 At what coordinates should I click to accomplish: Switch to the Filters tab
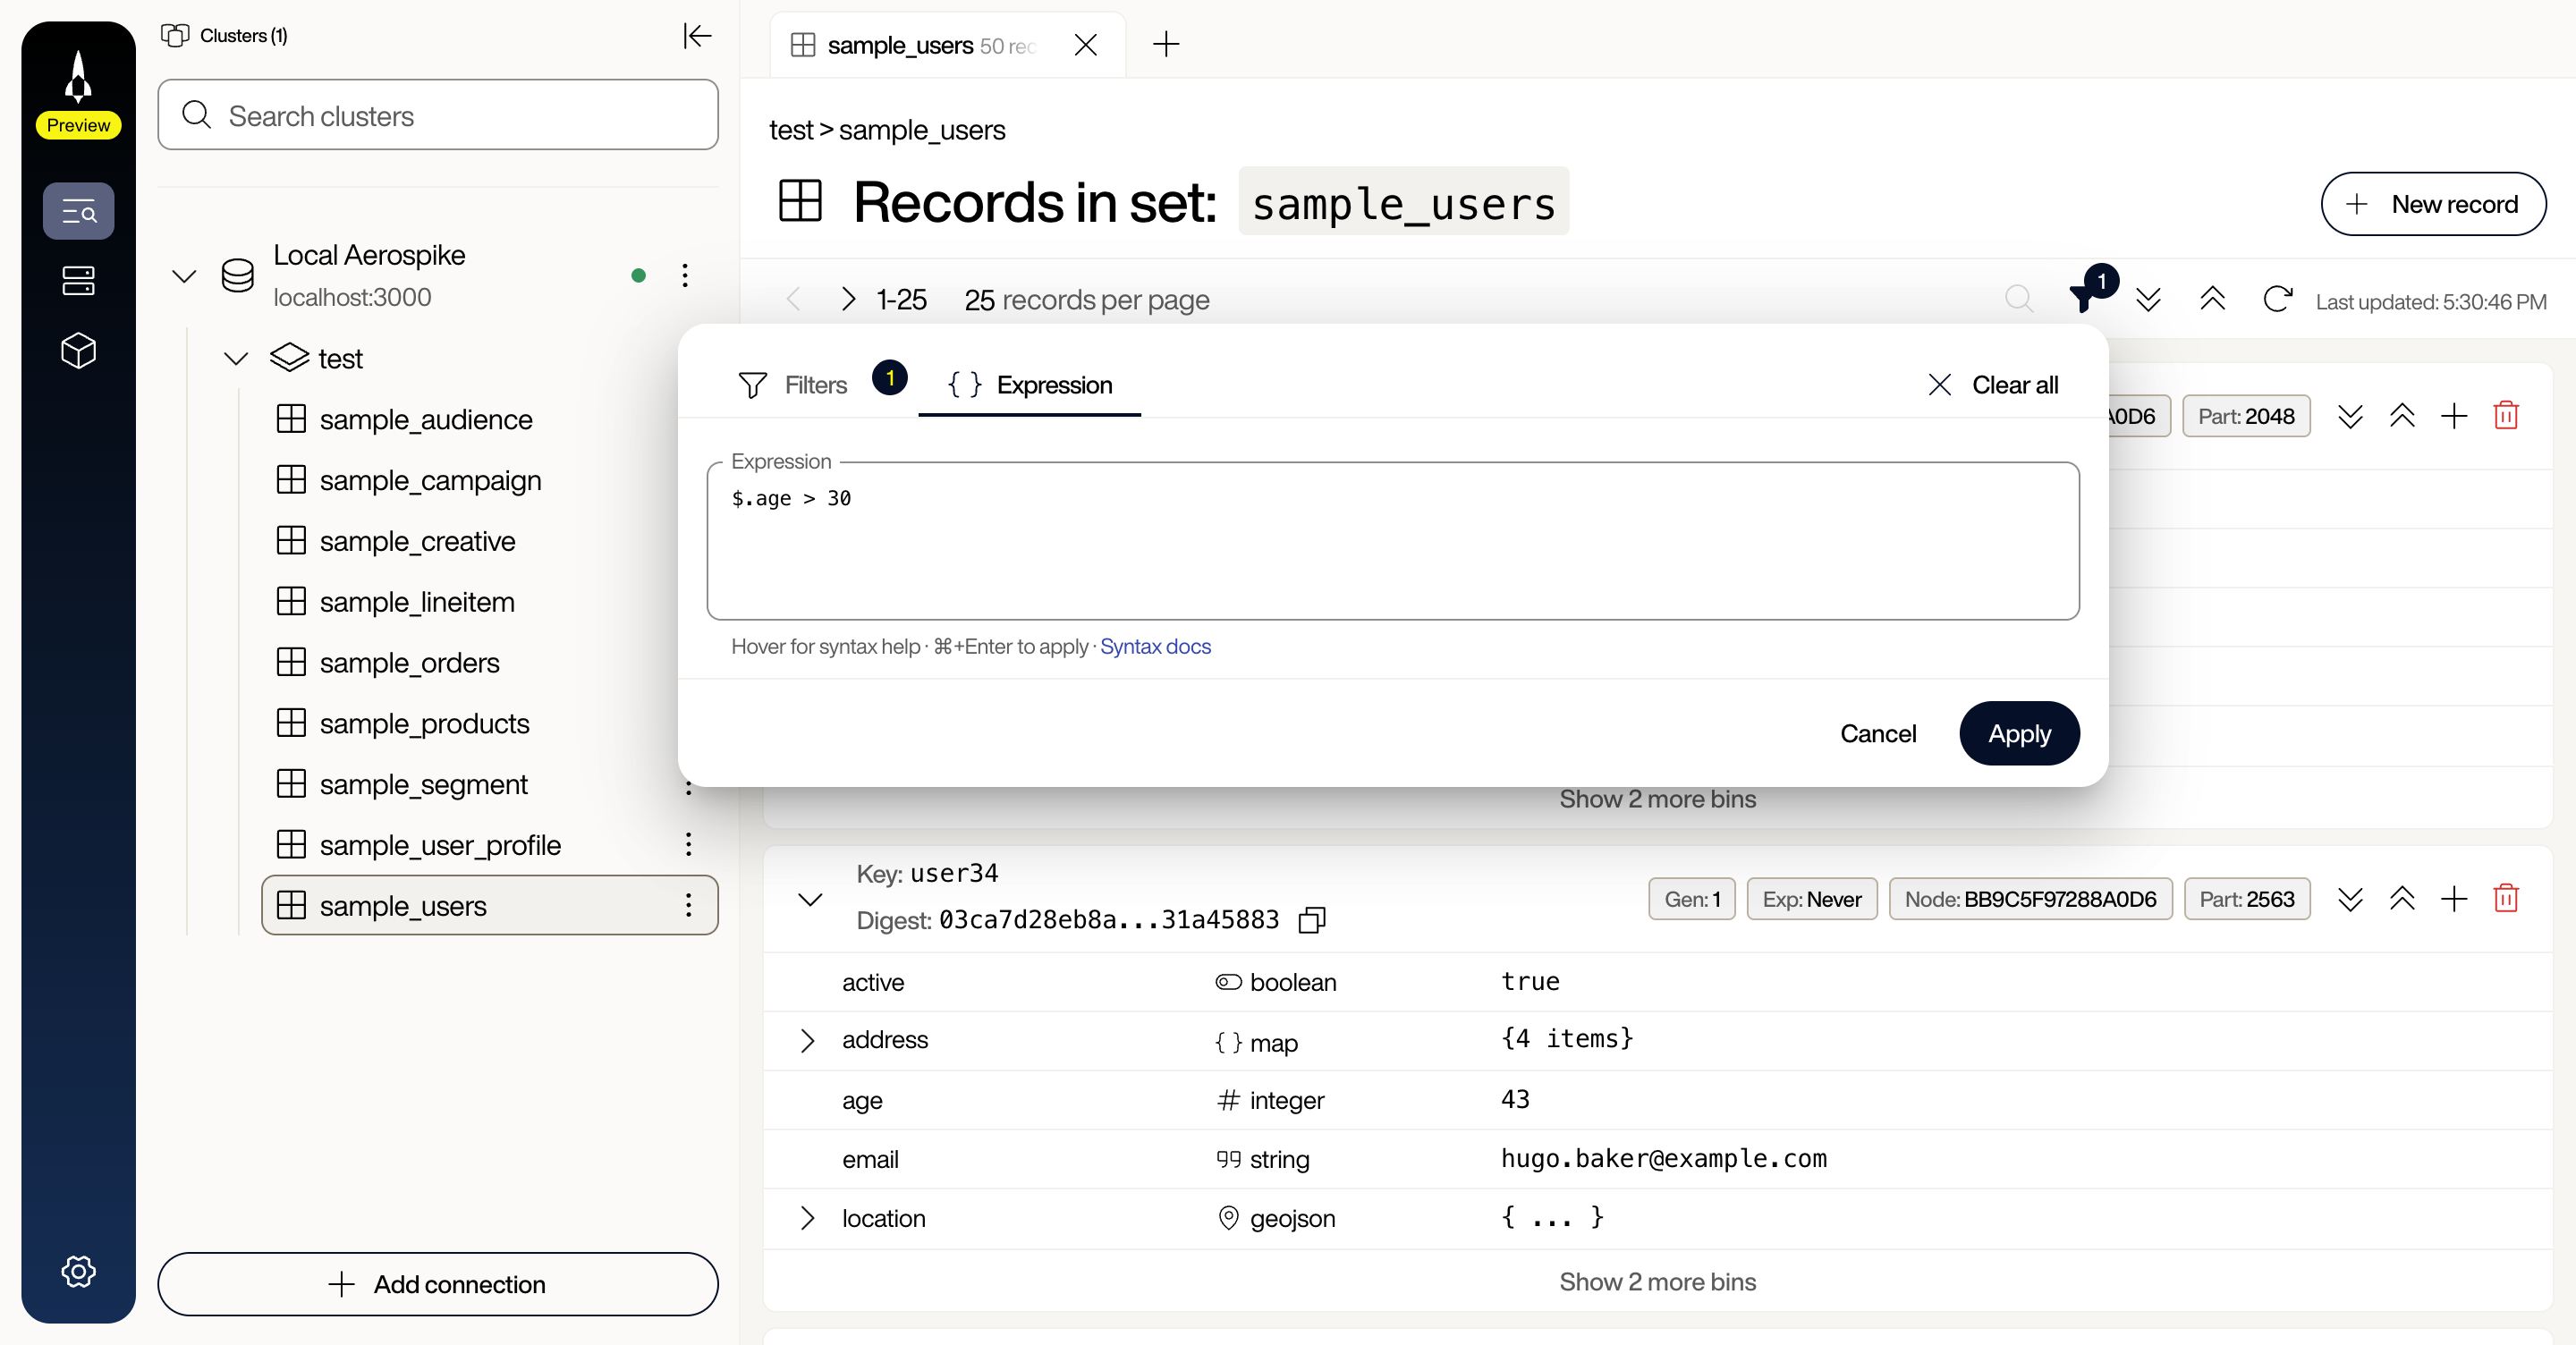point(815,385)
